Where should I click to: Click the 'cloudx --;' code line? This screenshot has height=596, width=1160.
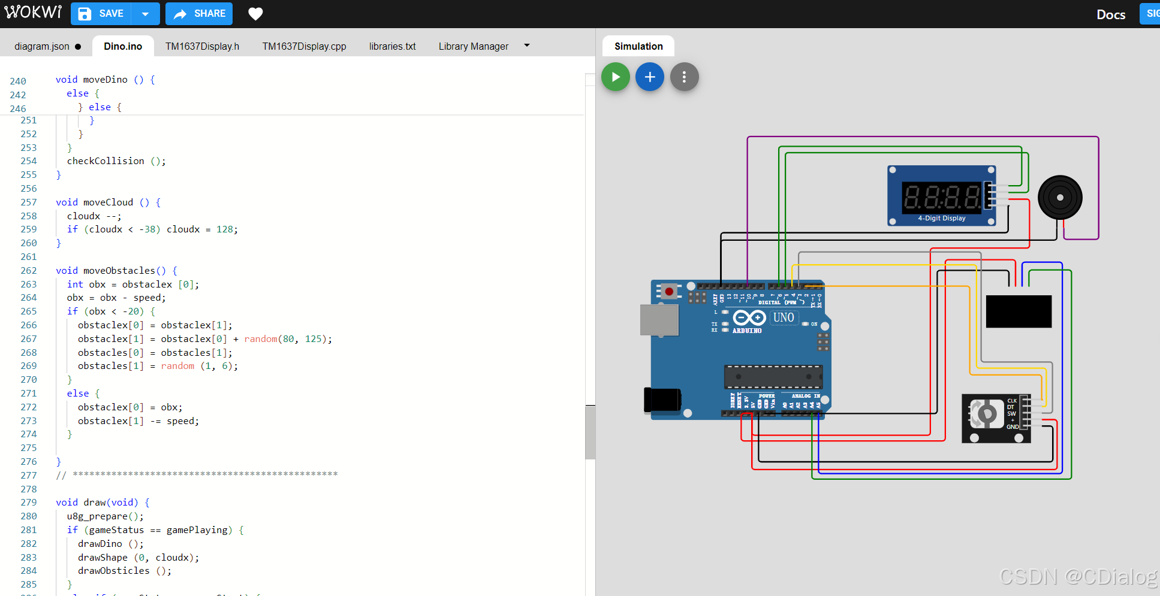94,216
